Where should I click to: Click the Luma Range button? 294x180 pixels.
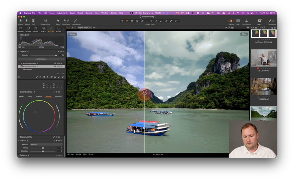41,59
